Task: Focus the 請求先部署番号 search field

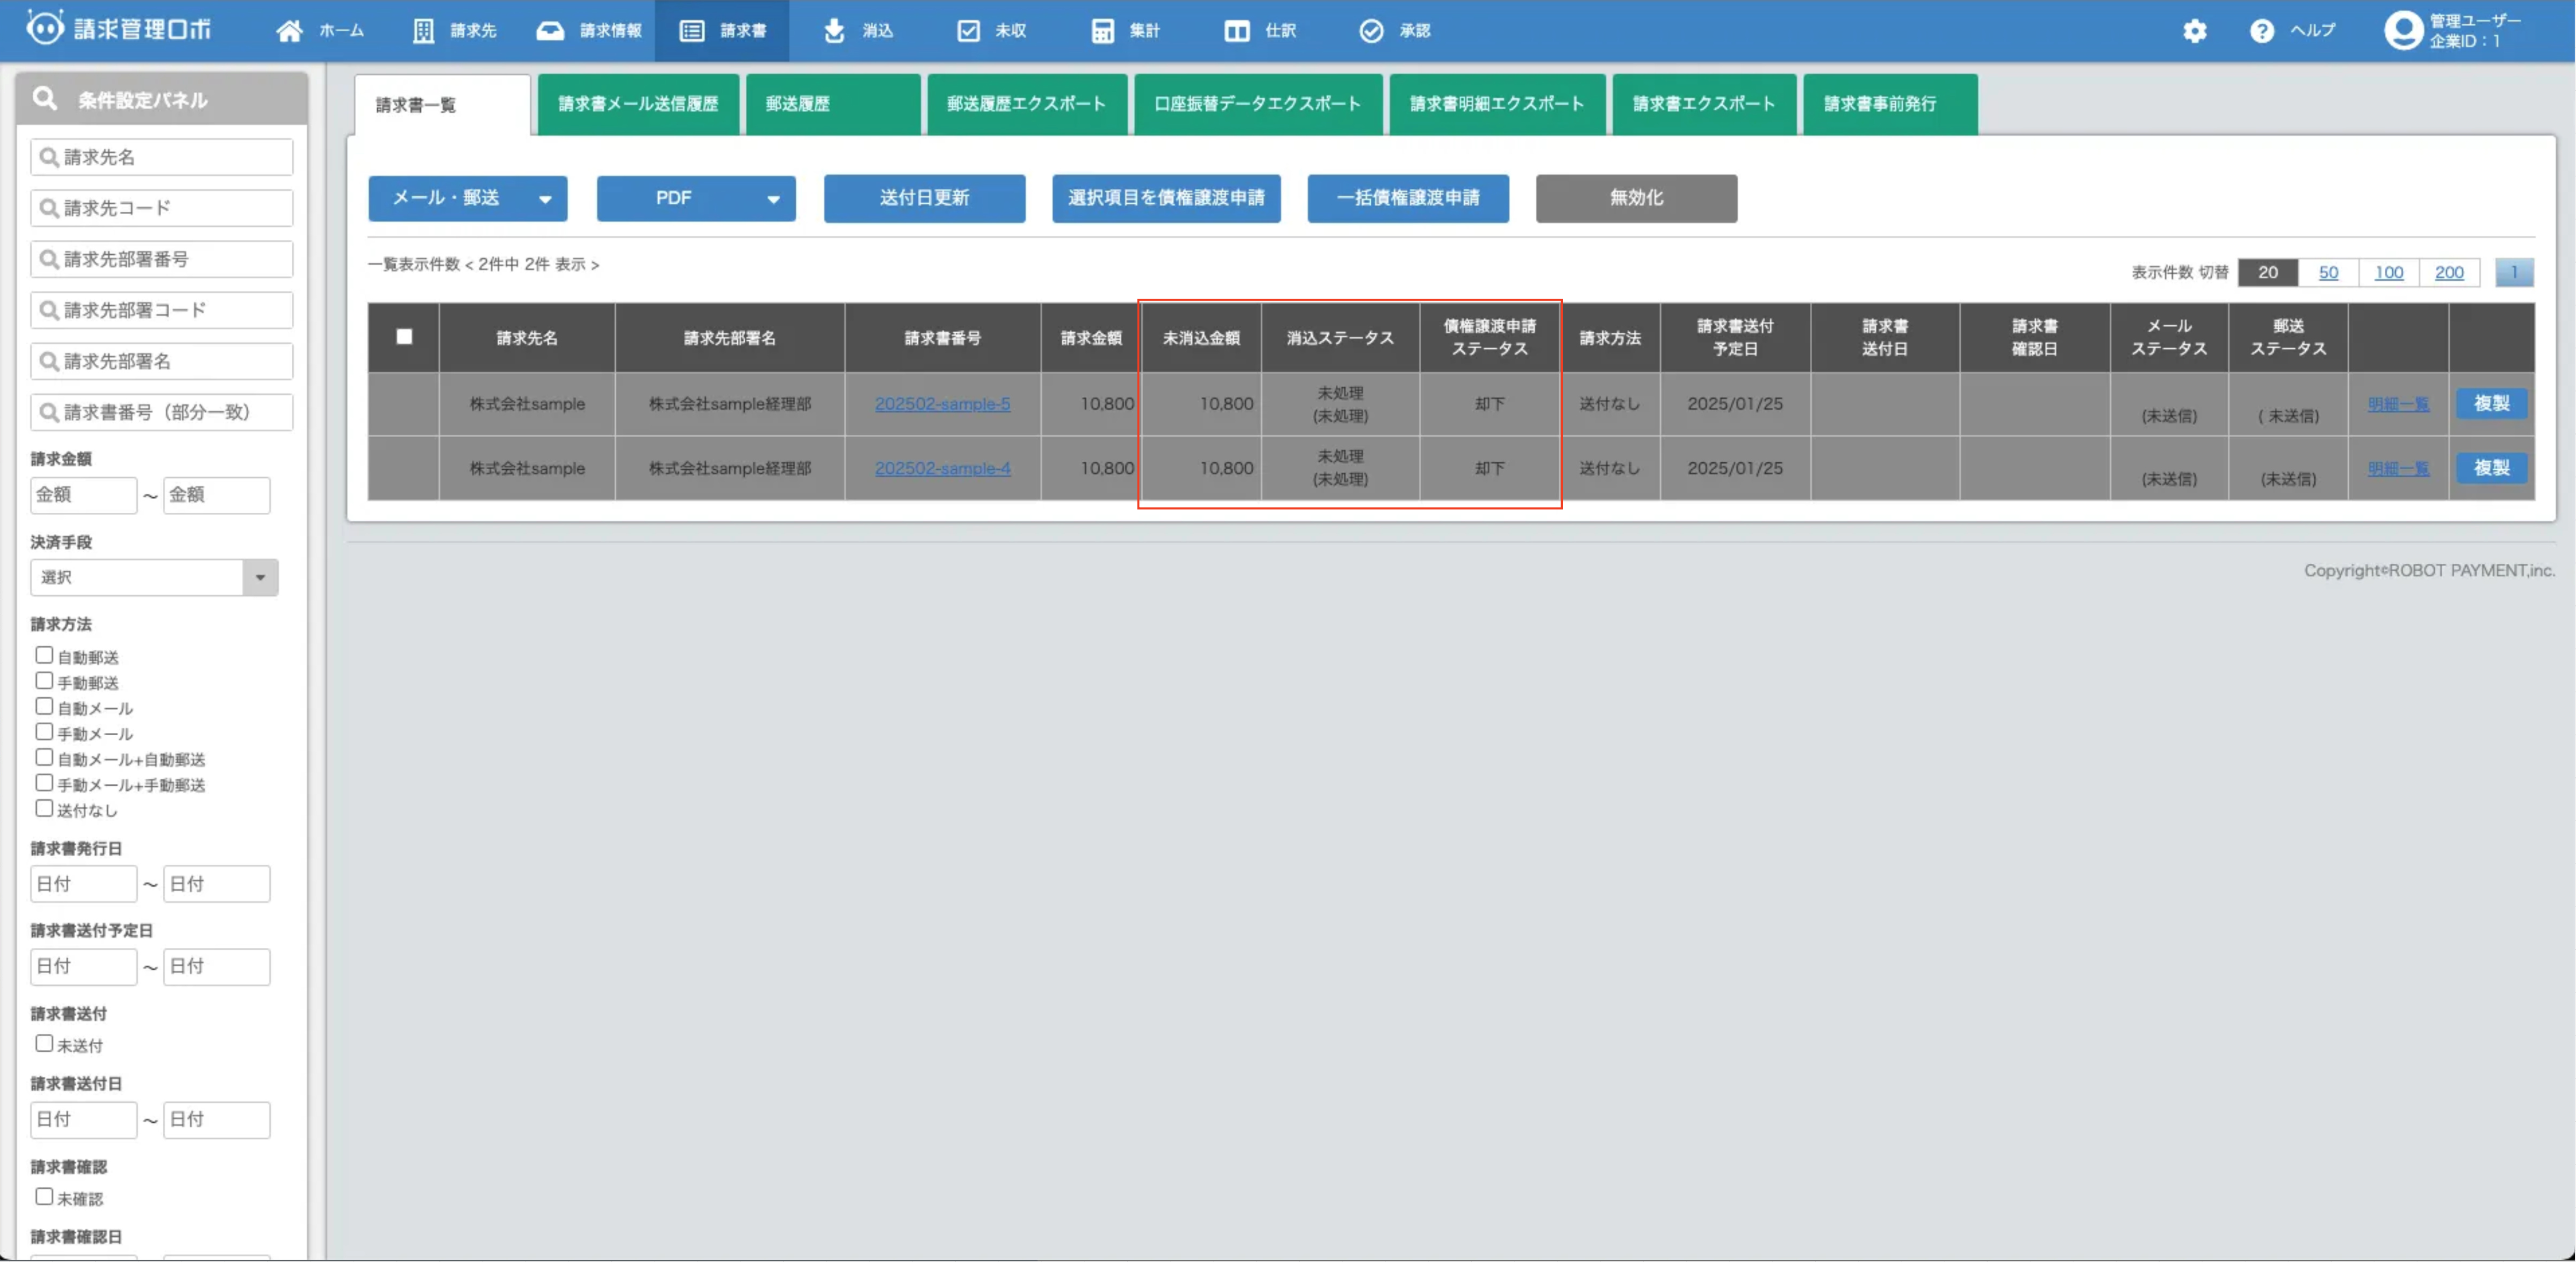Action: [162, 259]
